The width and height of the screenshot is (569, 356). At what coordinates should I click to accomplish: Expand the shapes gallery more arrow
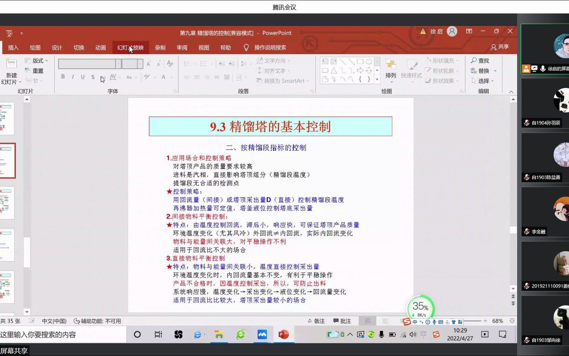[x=377, y=79]
